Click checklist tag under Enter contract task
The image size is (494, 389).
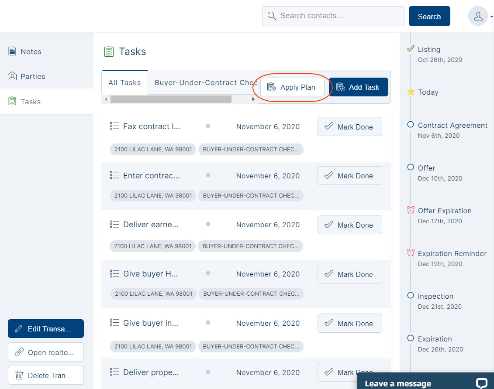tap(251, 196)
